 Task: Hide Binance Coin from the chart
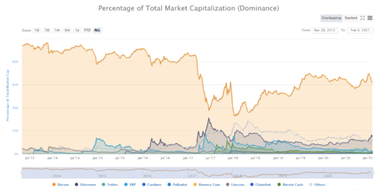coord(207,185)
